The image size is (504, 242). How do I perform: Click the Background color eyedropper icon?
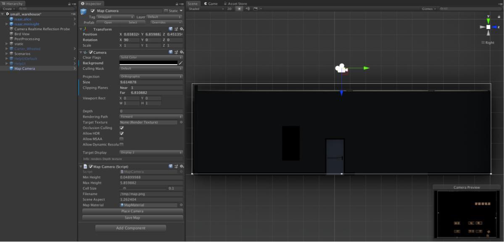coord(181,63)
